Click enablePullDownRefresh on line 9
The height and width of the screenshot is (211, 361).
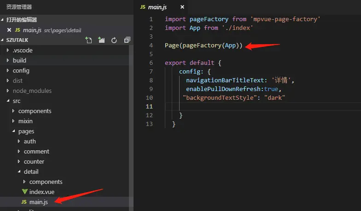[x=223, y=89]
